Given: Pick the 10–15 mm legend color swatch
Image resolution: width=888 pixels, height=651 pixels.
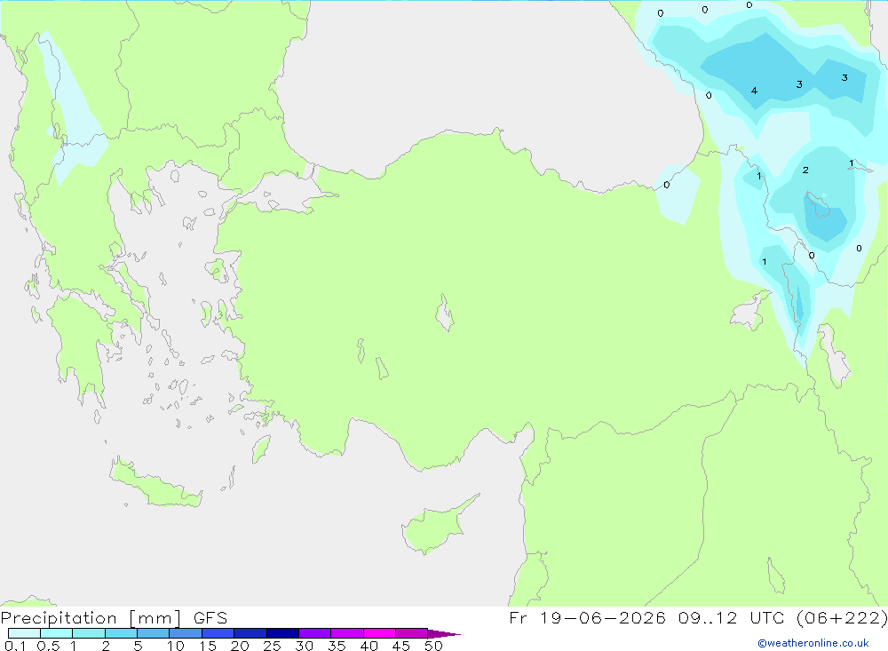Looking at the screenshot, I should [186, 633].
